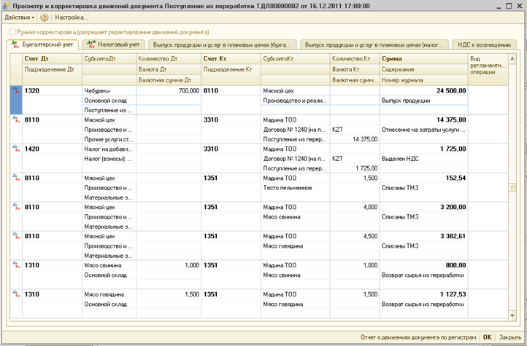Open the НДС к возмещению tab
Image resolution: width=527 pixels, height=346 pixels.
(484, 44)
